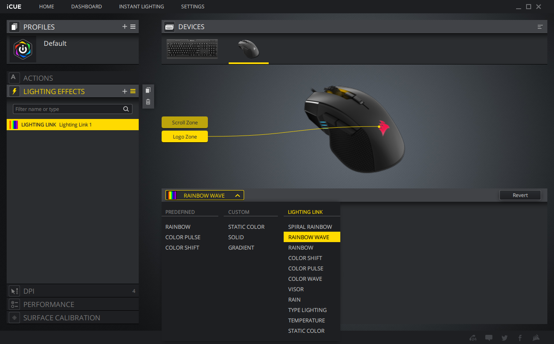Open the 24-hour support phone icon
This screenshot has height=344, width=554.
pos(473,338)
